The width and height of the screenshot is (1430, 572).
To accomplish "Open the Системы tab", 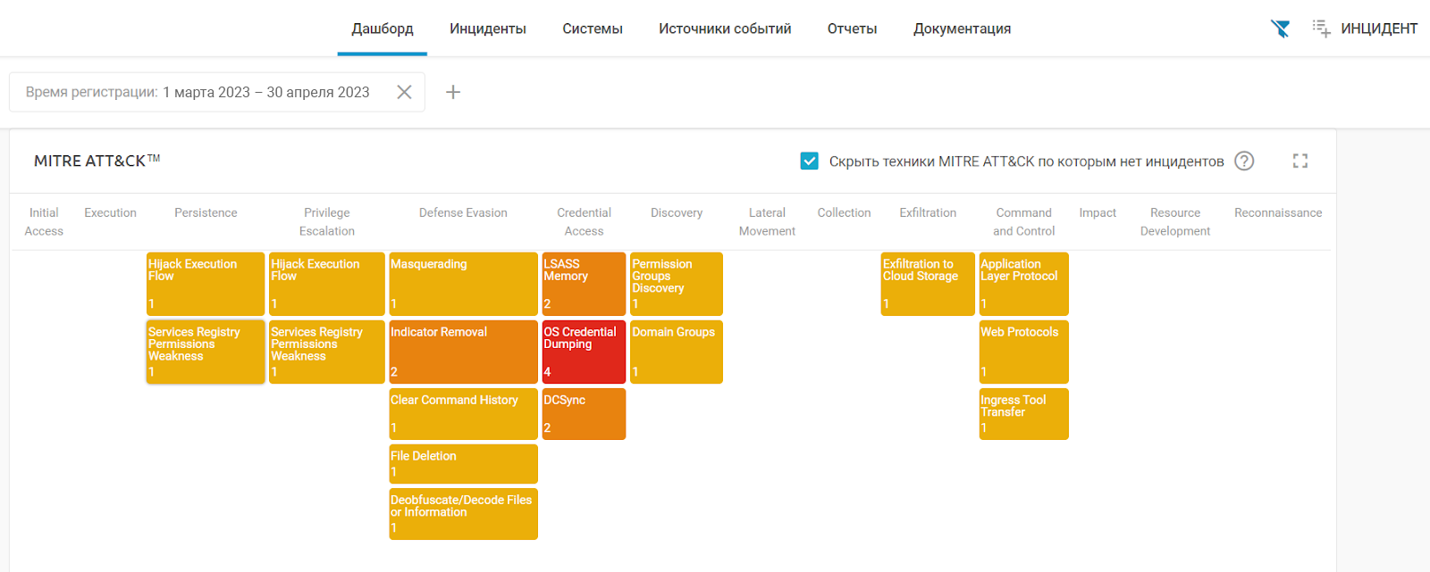I will pyautogui.click(x=593, y=29).
